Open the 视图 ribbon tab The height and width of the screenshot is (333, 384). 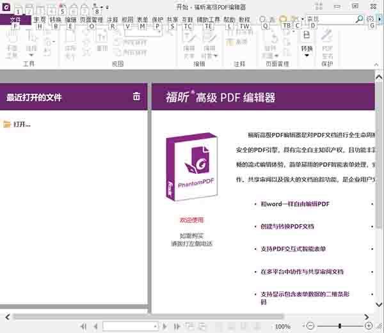[x=127, y=20]
